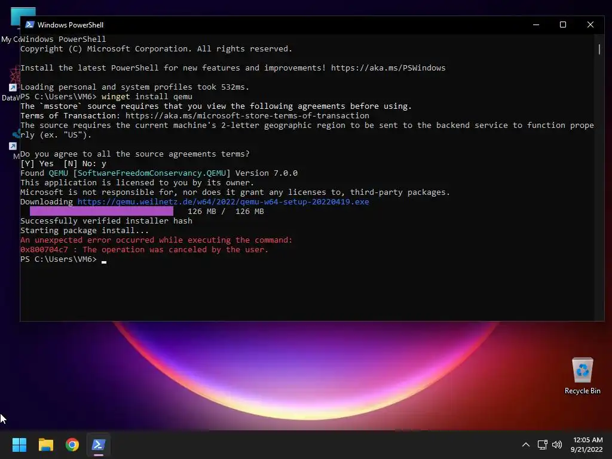Viewport: 612px width, 459px height.
Task: Show hidden system tray icons chevron
Action: 526,445
